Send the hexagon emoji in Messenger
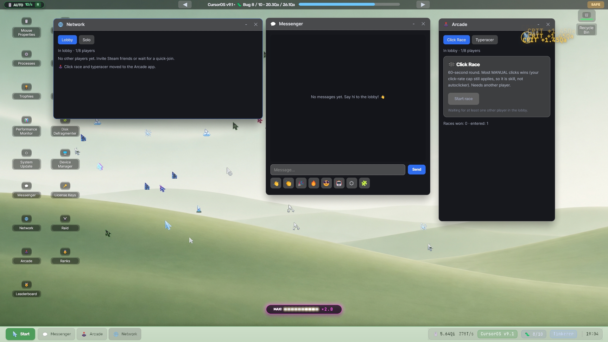The width and height of the screenshot is (608, 342). [x=352, y=183]
